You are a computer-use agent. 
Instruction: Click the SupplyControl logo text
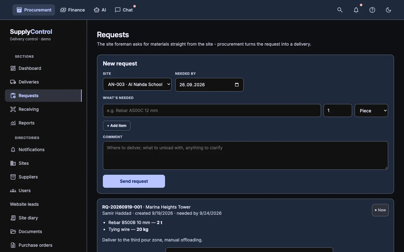point(31,32)
